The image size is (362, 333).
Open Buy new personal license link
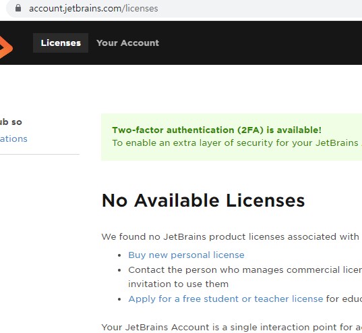pos(186,255)
